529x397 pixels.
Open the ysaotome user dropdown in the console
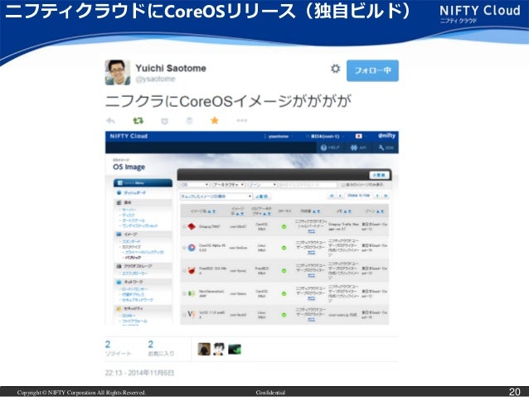pos(279,136)
